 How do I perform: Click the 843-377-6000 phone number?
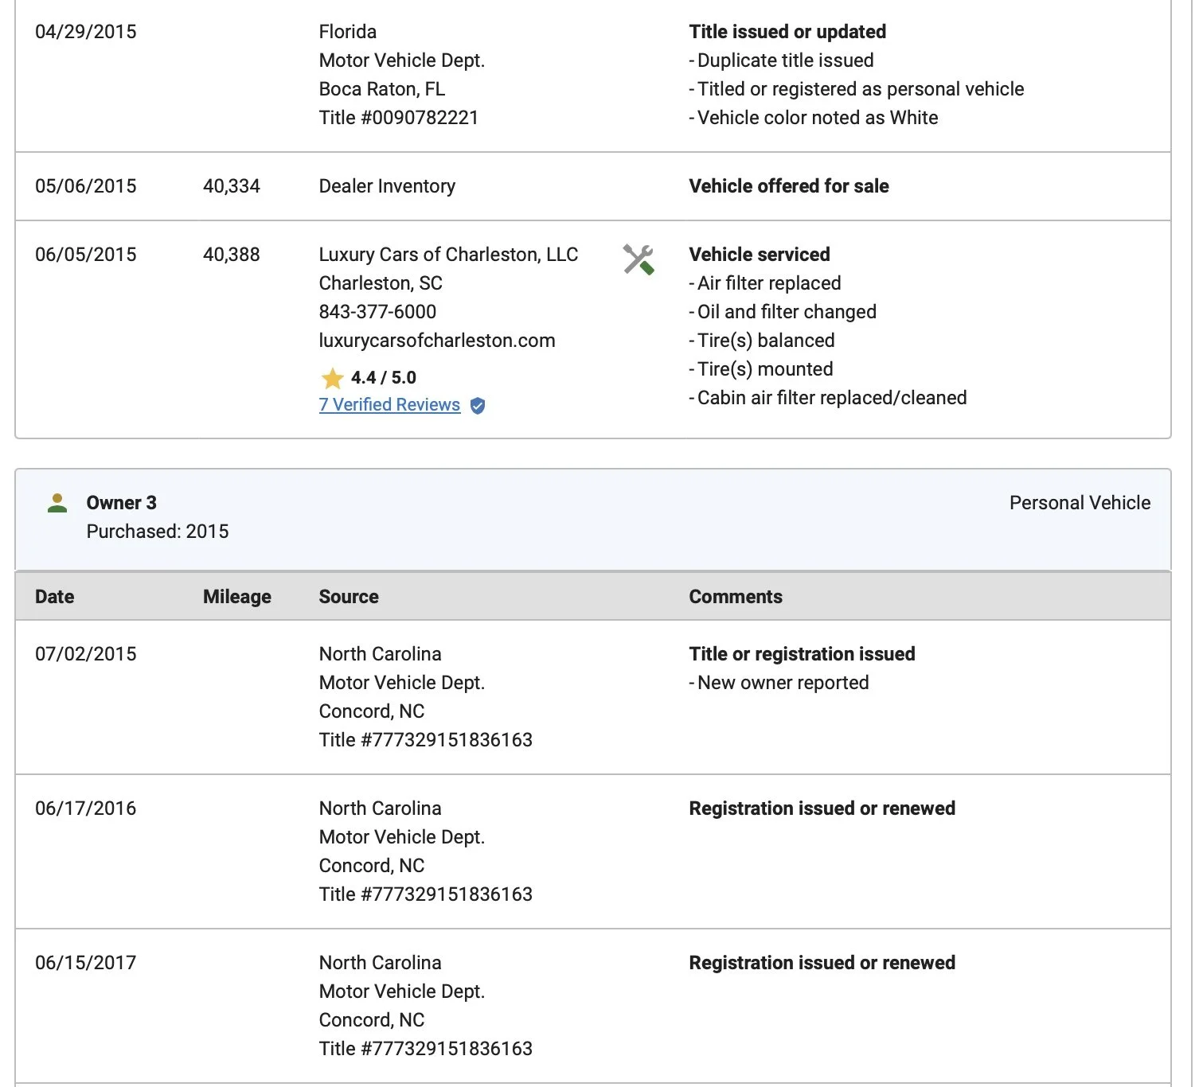[377, 312]
